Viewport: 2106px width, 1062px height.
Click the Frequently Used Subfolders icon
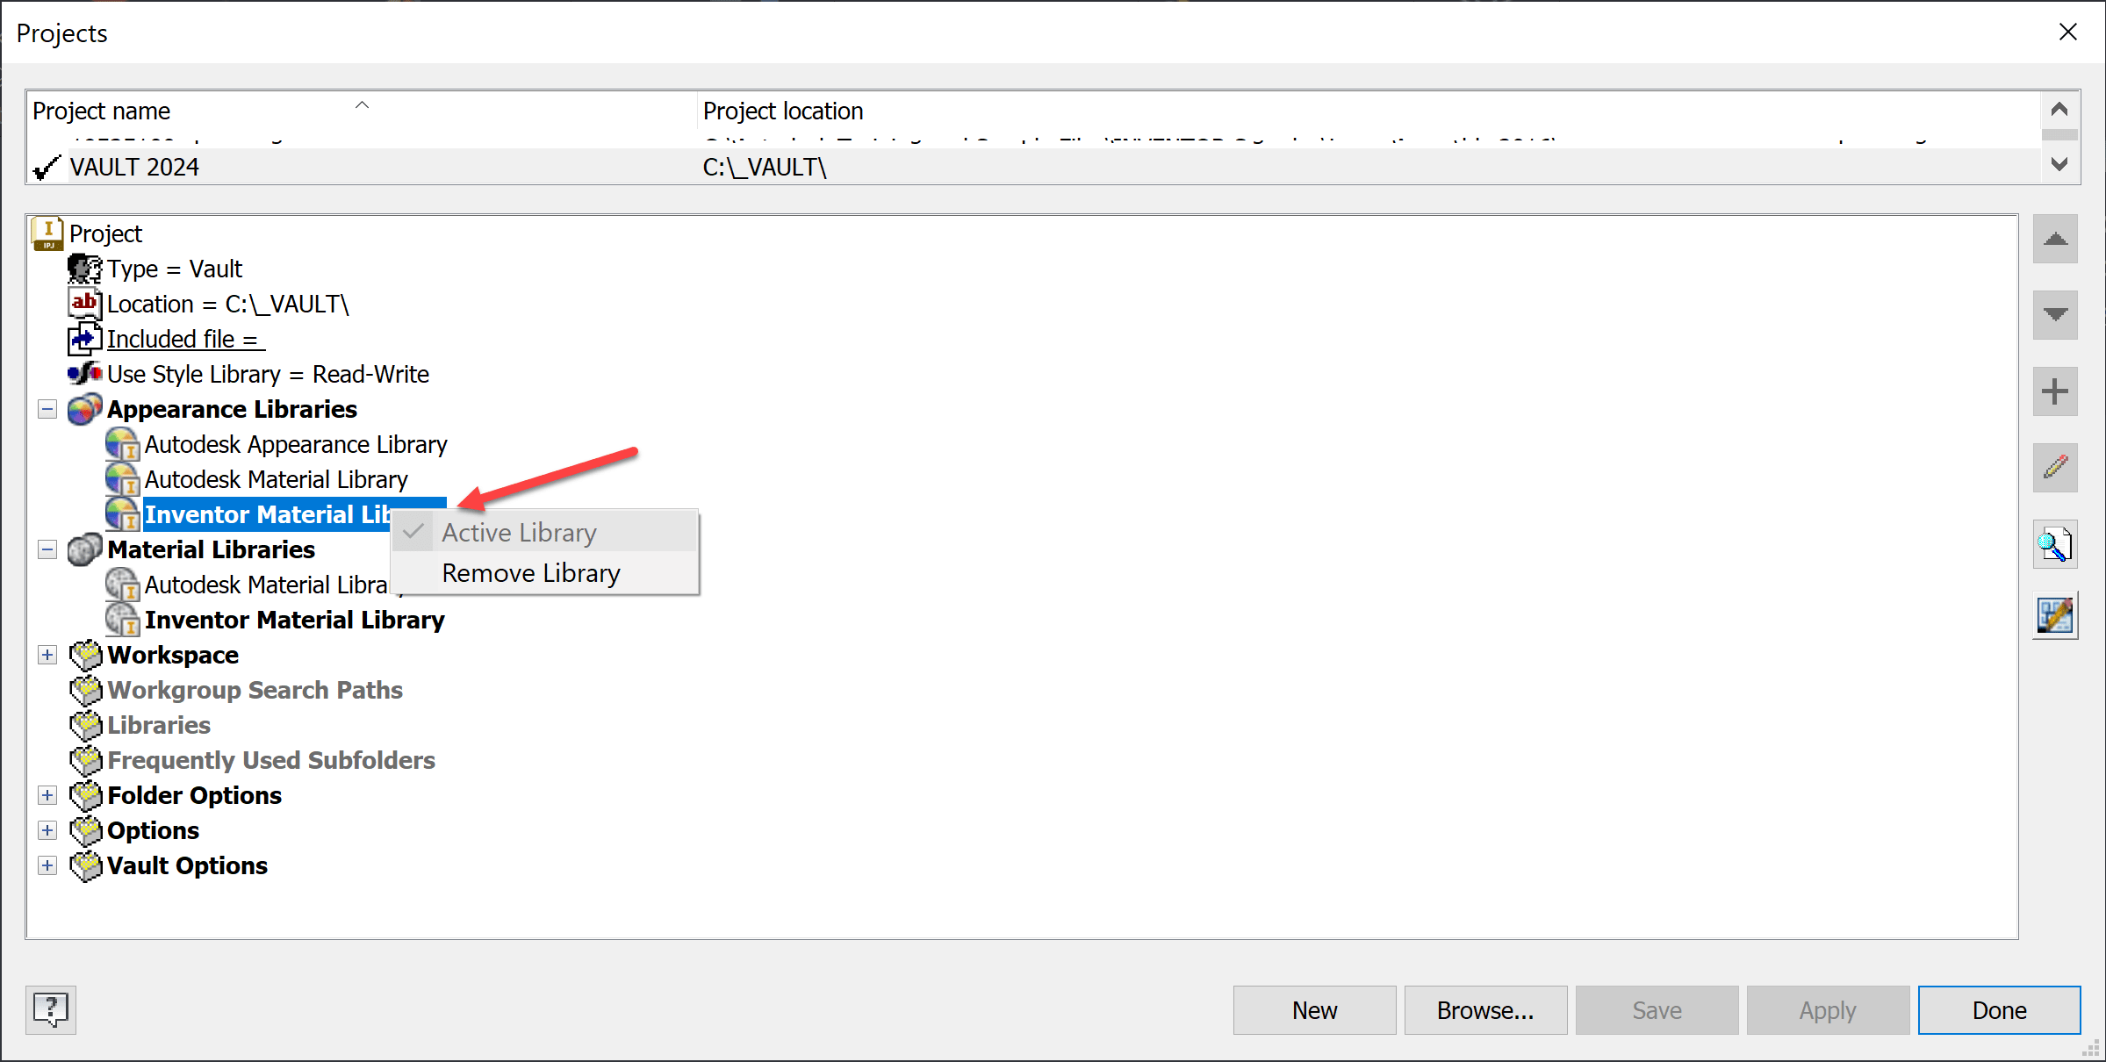point(86,760)
